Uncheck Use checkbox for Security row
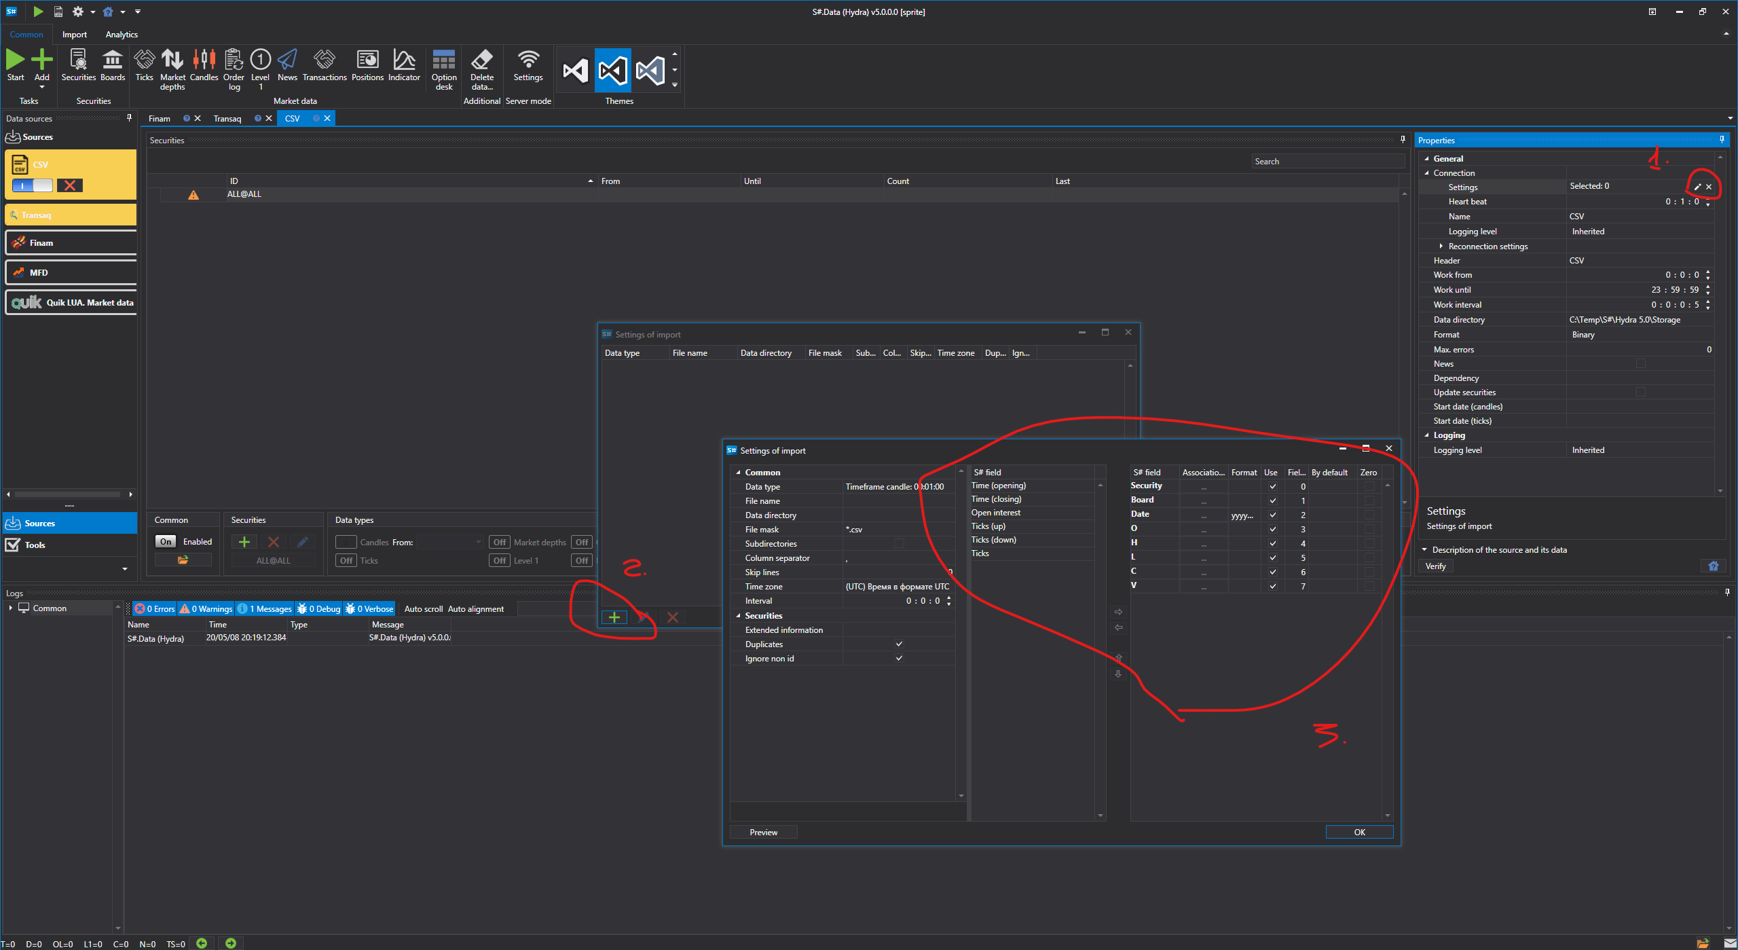Image resolution: width=1738 pixels, height=950 pixels. click(1272, 486)
